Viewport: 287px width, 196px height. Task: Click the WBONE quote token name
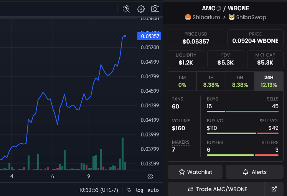[239, 8]
